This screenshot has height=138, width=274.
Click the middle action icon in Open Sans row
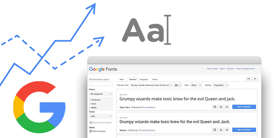221,107
